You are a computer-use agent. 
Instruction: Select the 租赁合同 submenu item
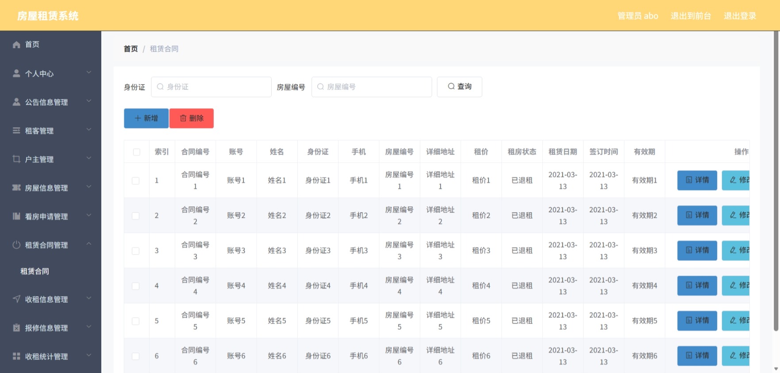click(50, 271)
